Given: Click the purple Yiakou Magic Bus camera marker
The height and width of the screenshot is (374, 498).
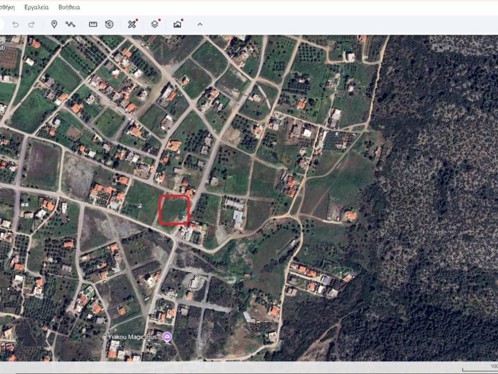Looking at the screenshot, I should [x=167, y=337].
